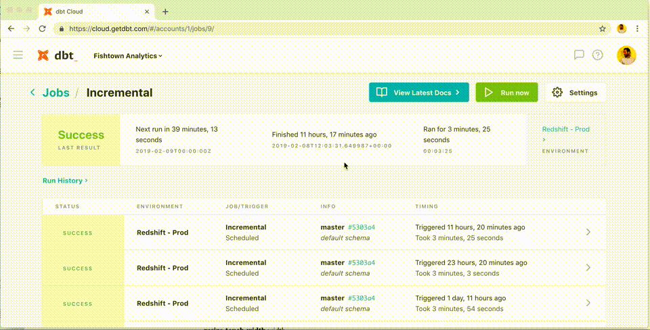
Task: Click timestamp 2019-02-09T00:00:00Z
Action: point(173,151)
